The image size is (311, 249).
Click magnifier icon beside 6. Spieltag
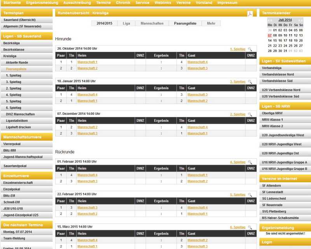(x=250, y=227)
